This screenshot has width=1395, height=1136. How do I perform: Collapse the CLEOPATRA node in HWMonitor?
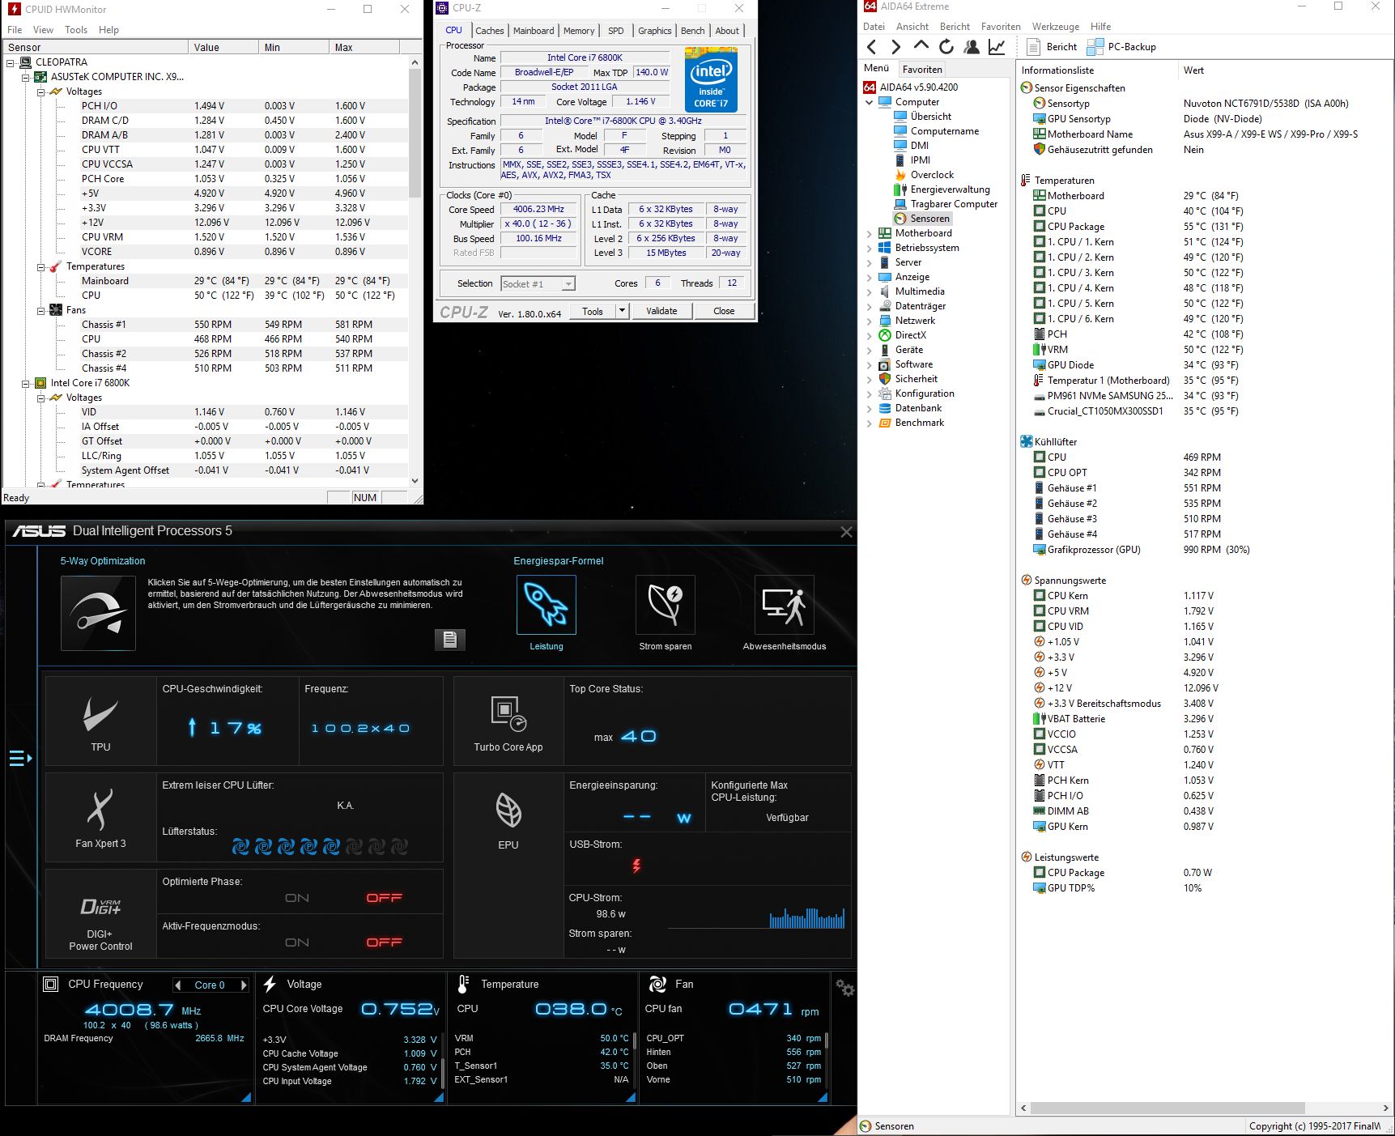(11, 62)
